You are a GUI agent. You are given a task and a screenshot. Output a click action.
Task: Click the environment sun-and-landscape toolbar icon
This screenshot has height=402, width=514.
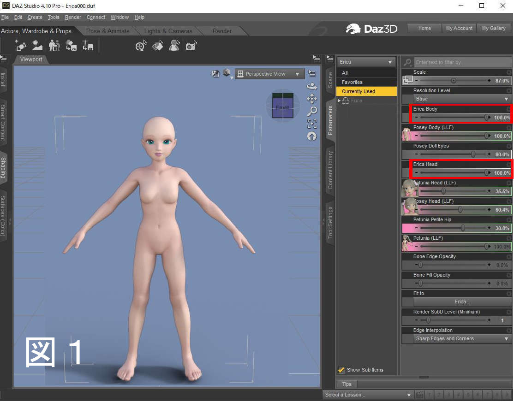tap(37, 45)
